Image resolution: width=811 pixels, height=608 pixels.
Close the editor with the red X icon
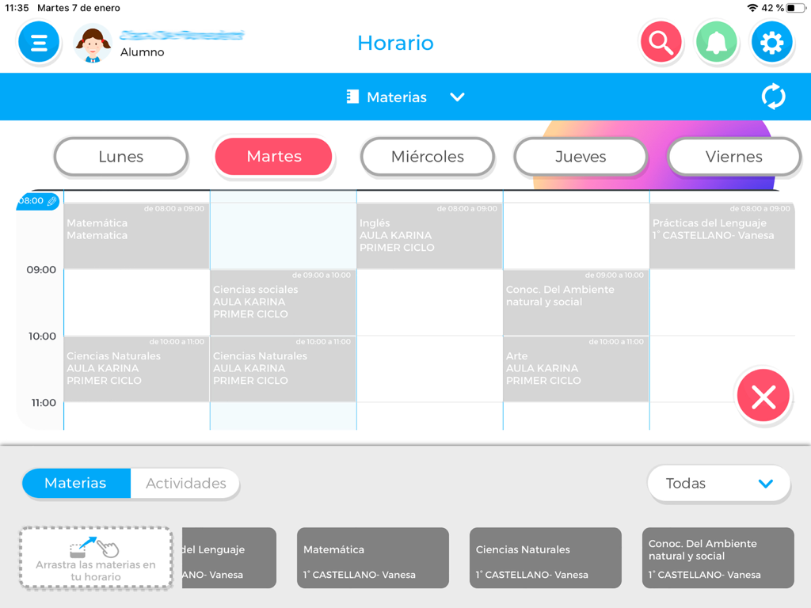point(763,395)
